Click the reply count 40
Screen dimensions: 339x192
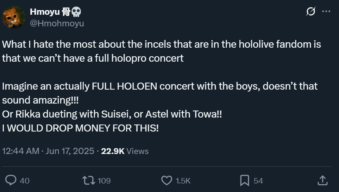tap(24, 180)
